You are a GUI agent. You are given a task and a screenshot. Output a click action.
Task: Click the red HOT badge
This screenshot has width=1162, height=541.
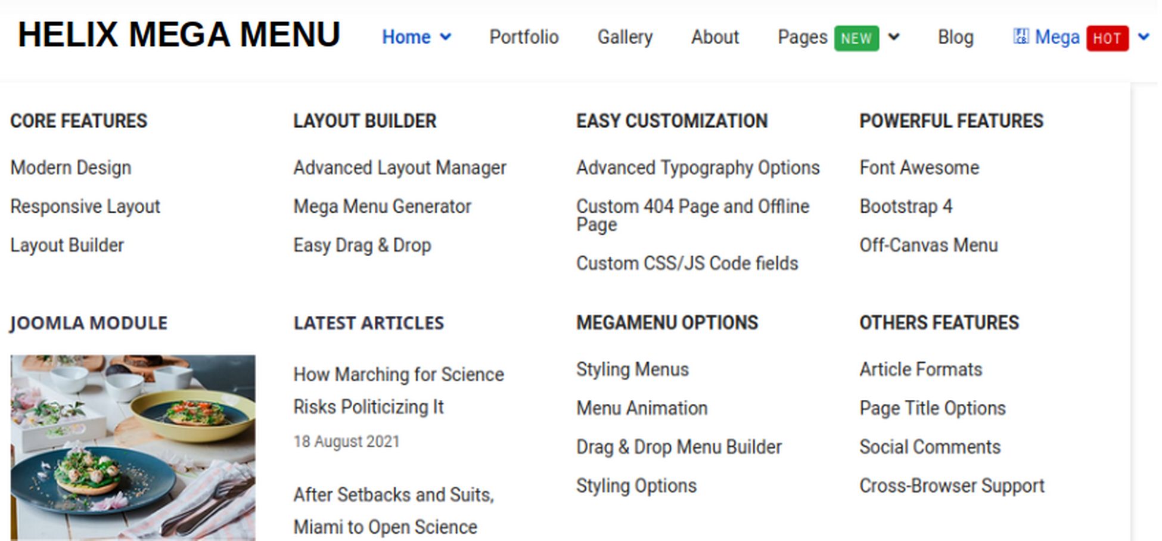point(1107,38)
